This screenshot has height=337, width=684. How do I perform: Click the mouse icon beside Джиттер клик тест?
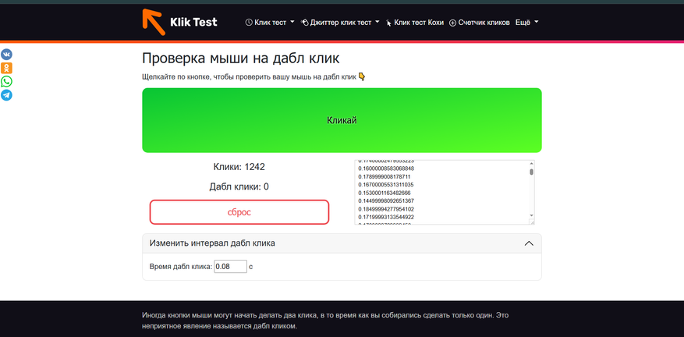(x=305, y=23)
